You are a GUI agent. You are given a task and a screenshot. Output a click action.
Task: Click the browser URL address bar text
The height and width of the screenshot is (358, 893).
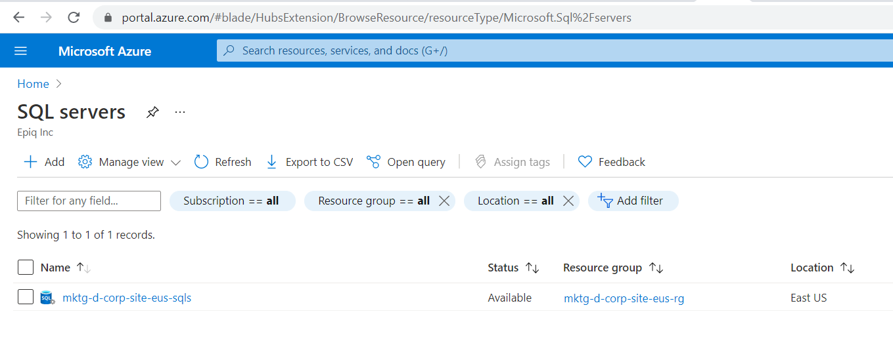(x=377, y=18)
